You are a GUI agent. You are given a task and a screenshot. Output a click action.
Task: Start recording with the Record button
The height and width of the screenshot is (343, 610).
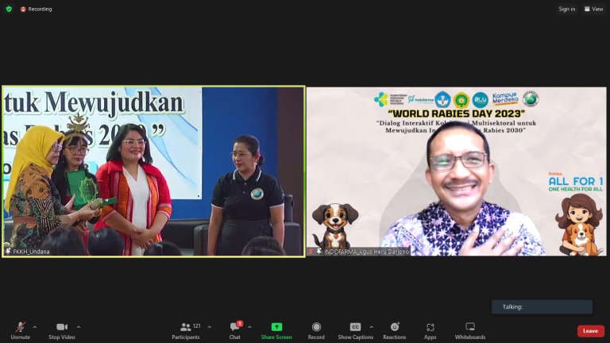[316, 330]
